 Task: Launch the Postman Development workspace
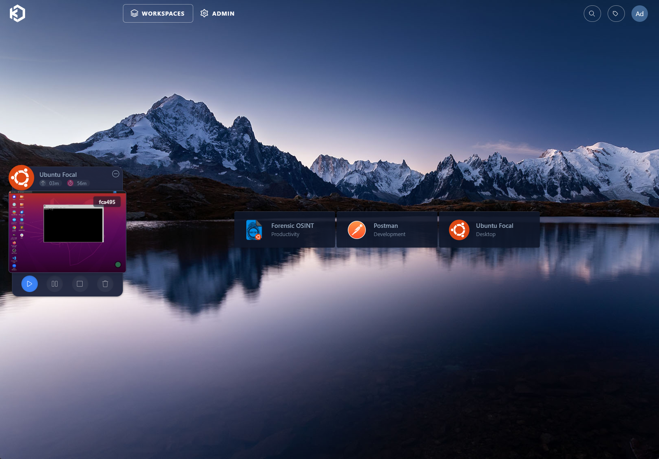(387, 230)
